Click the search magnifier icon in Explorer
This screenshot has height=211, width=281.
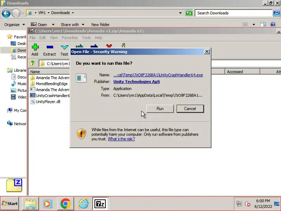(276, 13)
